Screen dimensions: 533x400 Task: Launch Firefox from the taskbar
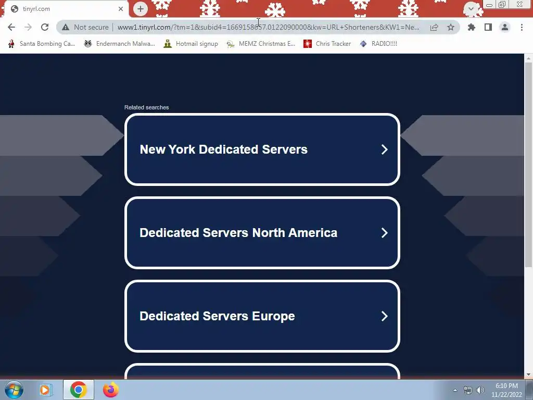(110, 390)
